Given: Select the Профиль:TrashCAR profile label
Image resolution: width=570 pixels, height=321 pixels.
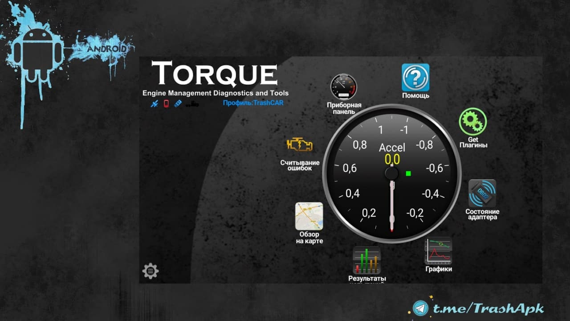Looking at the screenshot, I should 253,103.
